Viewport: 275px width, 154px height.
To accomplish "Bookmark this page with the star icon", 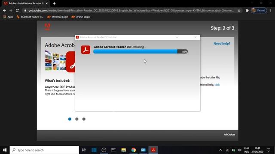I will (239, 10).
